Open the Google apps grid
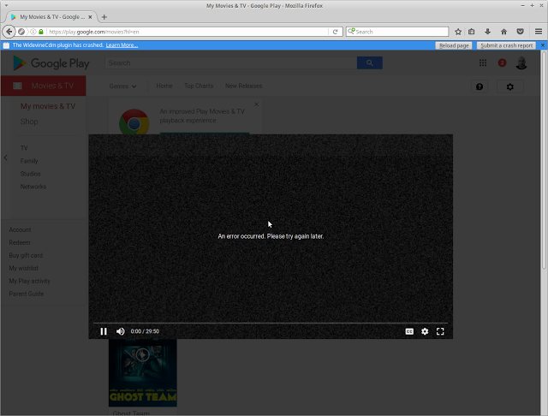The image size is (548, 416). [483, 62]
